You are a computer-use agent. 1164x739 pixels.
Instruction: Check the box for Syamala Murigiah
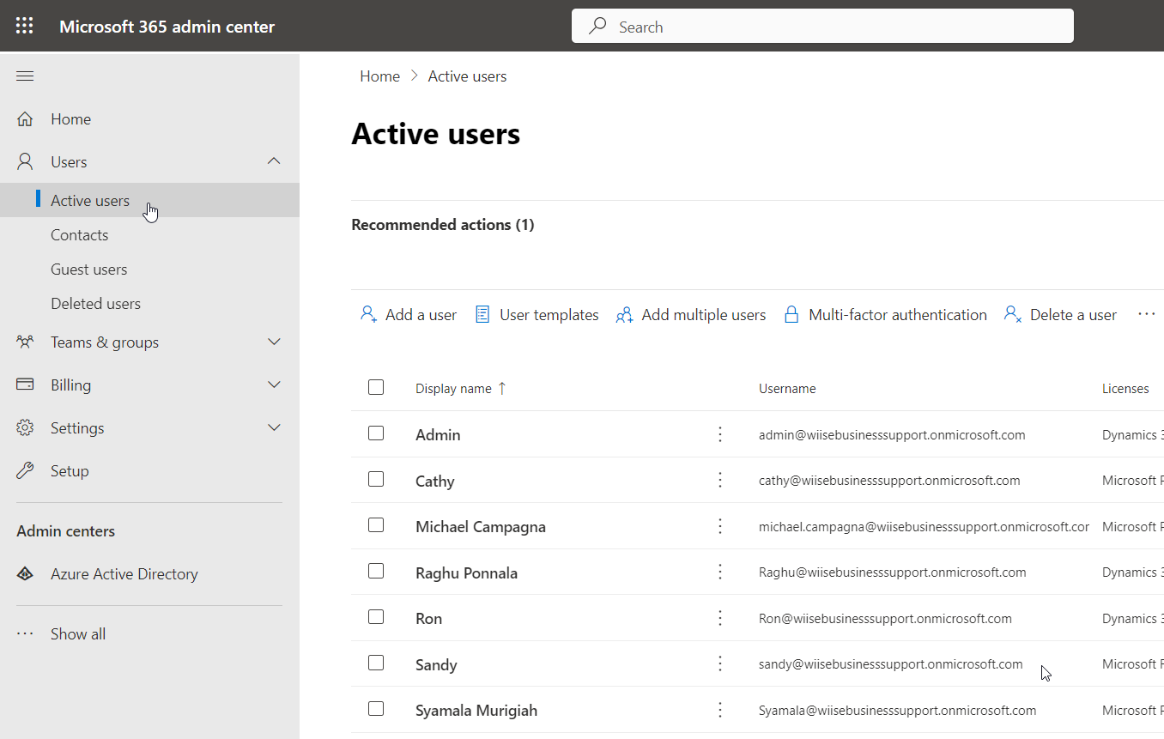(376, 708)
